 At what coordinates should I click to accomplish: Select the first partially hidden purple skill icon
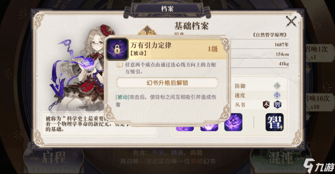[185, 128]
